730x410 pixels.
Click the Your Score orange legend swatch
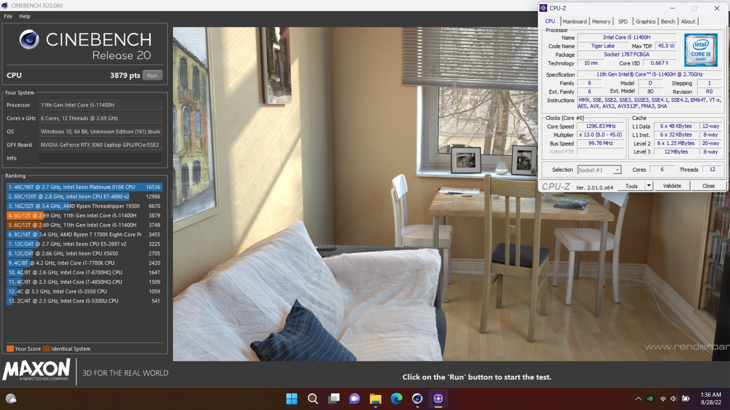tap(10, 349)
